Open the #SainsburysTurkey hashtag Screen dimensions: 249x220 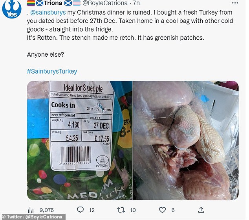click(x=52, y=71)
